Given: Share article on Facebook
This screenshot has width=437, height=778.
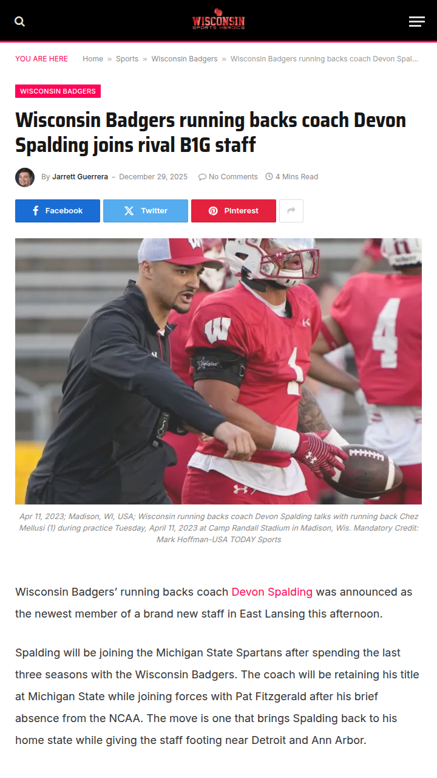Looking at the screenshot, I should [x=58, y=211].
